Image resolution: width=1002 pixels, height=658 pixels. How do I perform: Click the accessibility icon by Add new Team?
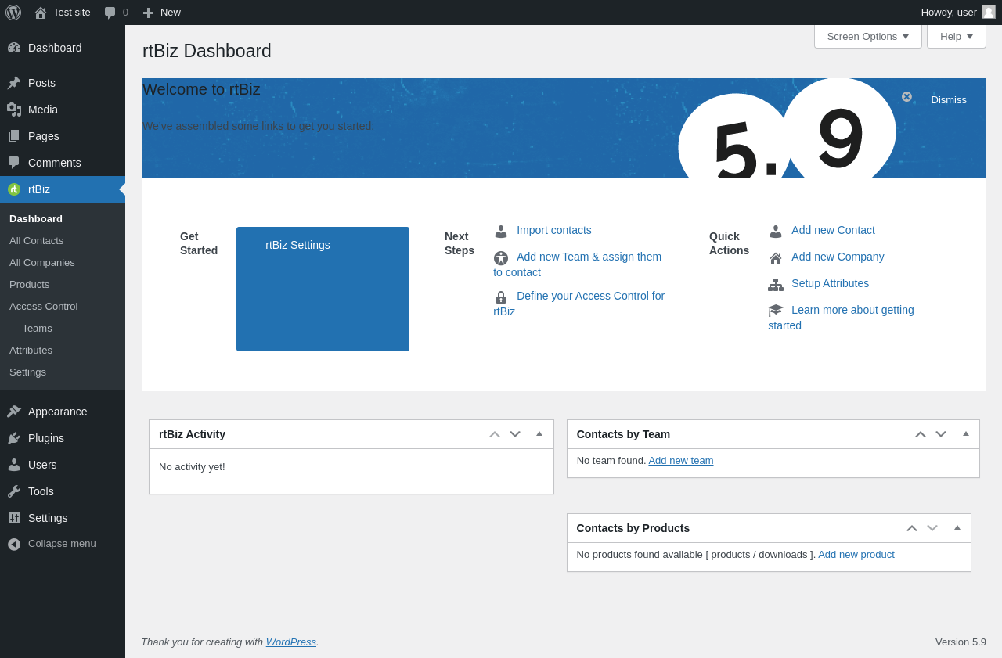coord(501,258)
